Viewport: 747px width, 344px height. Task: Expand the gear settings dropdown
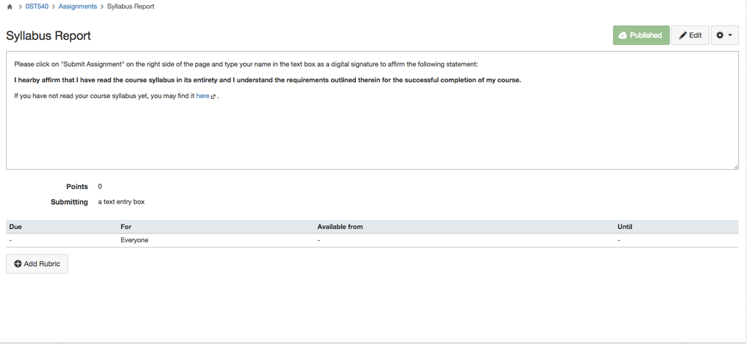[725, 35]
